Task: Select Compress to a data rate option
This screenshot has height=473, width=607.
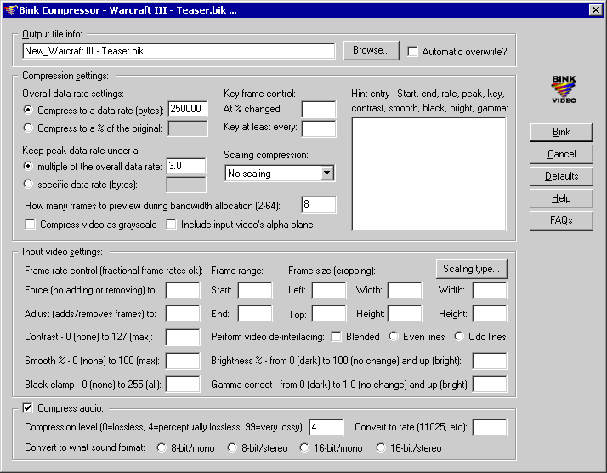Action: click(28, 110)
